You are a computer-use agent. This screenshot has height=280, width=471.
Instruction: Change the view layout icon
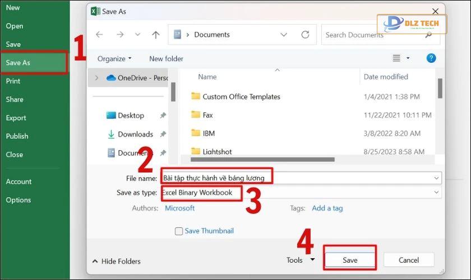[x=396, y=58]
